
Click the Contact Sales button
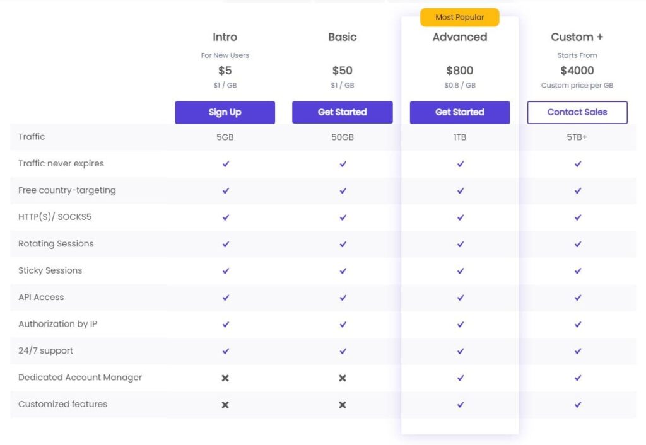pos(577,112)
